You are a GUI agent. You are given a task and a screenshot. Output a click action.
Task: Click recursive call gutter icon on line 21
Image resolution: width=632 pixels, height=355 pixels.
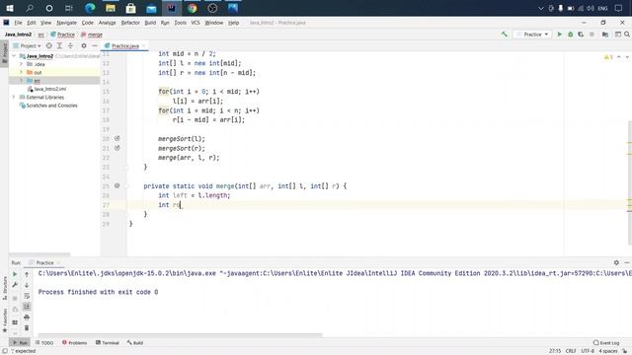117,148
